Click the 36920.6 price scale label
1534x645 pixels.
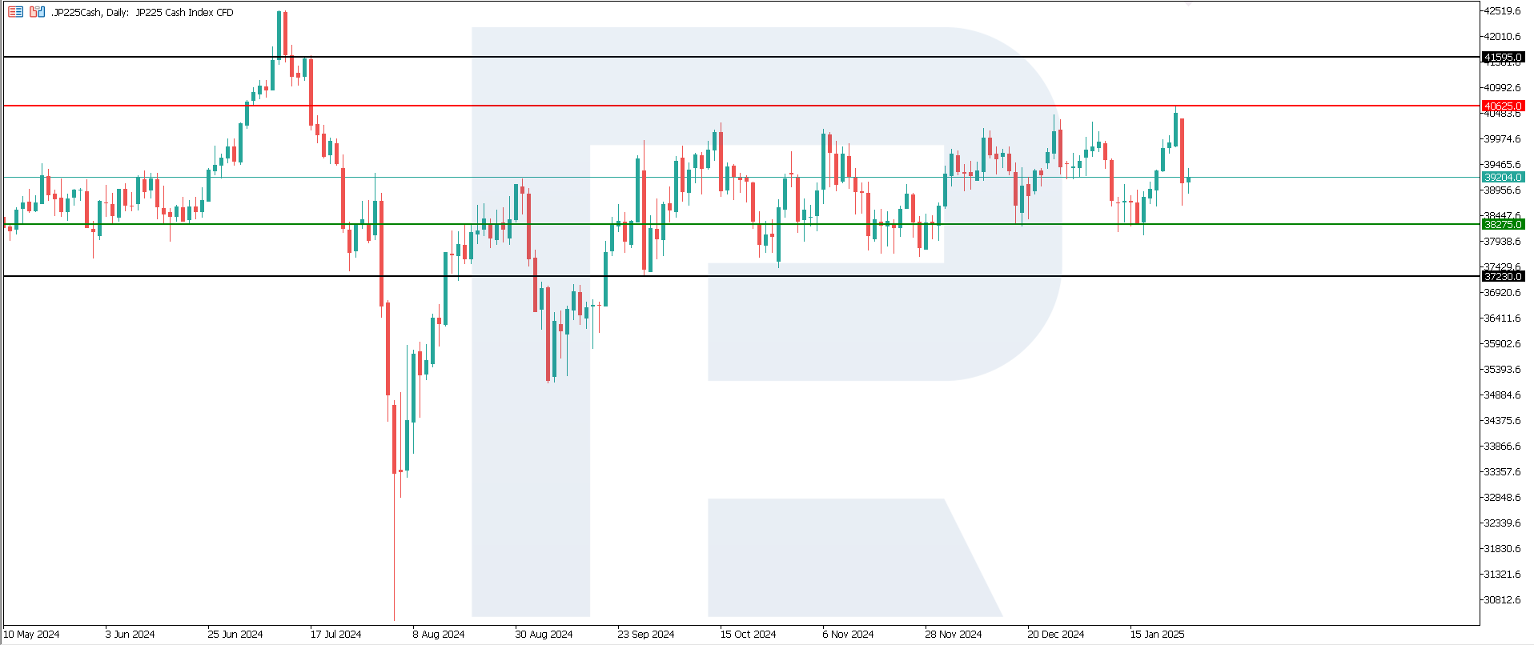tap(1502, 293)
